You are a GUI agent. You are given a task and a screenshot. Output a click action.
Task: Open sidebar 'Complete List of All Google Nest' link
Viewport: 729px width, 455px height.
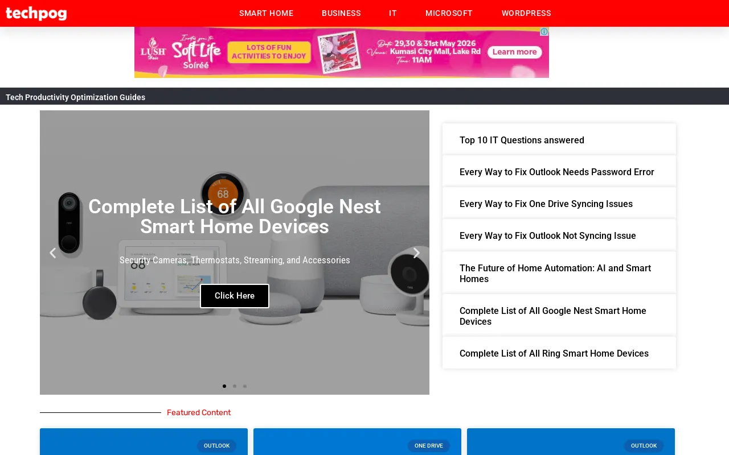553,316
